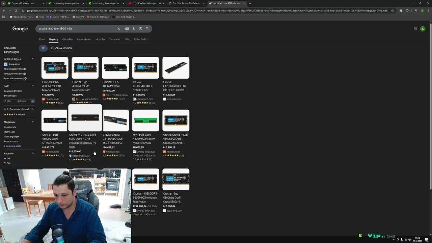
Task: Filter stores by PttAVM.com
Action: [x=9, y=132]
